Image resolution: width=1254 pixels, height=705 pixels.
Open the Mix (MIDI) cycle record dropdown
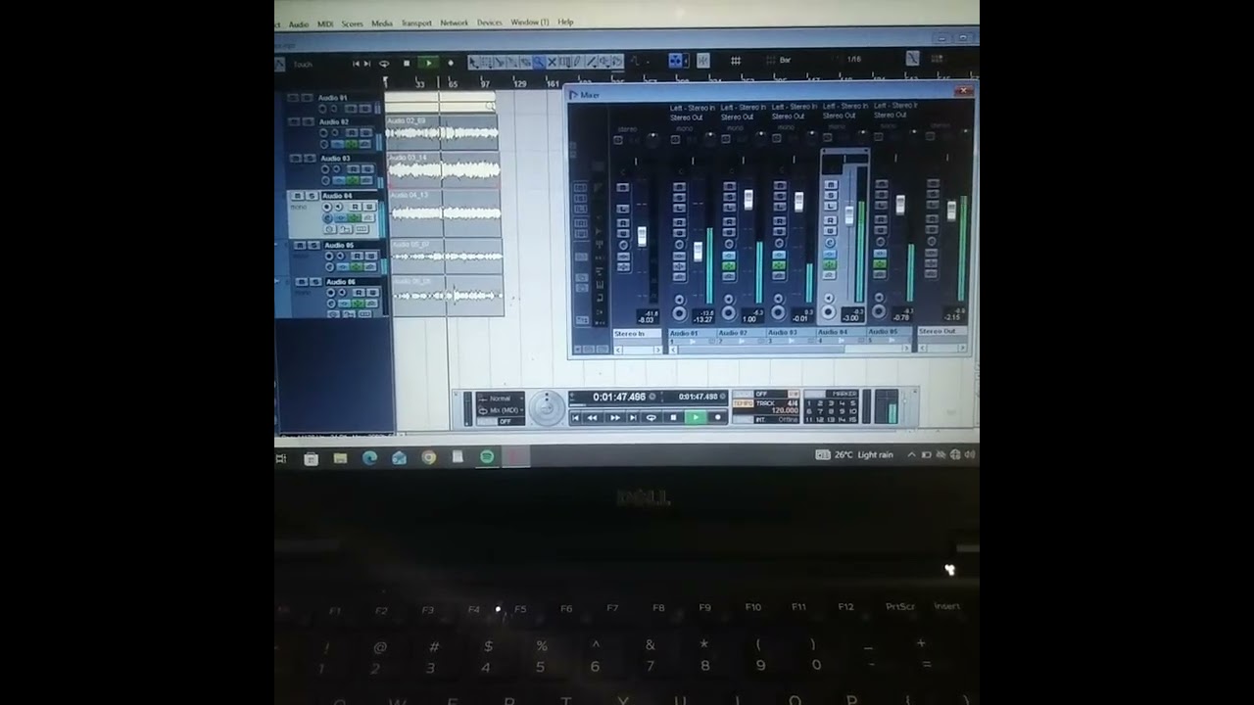pyautogui.click(x=502, y=410)
